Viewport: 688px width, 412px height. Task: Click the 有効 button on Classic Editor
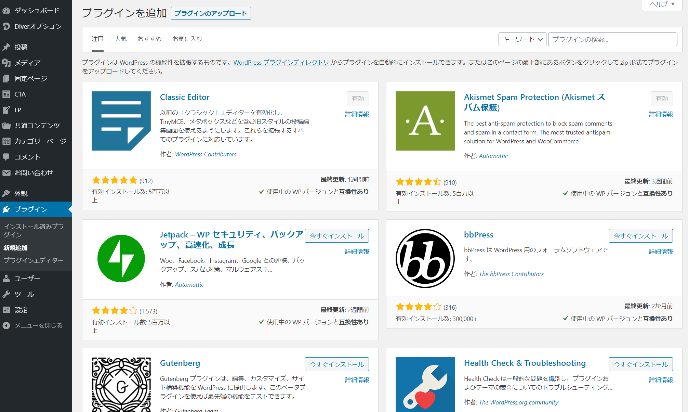[358, 99]
